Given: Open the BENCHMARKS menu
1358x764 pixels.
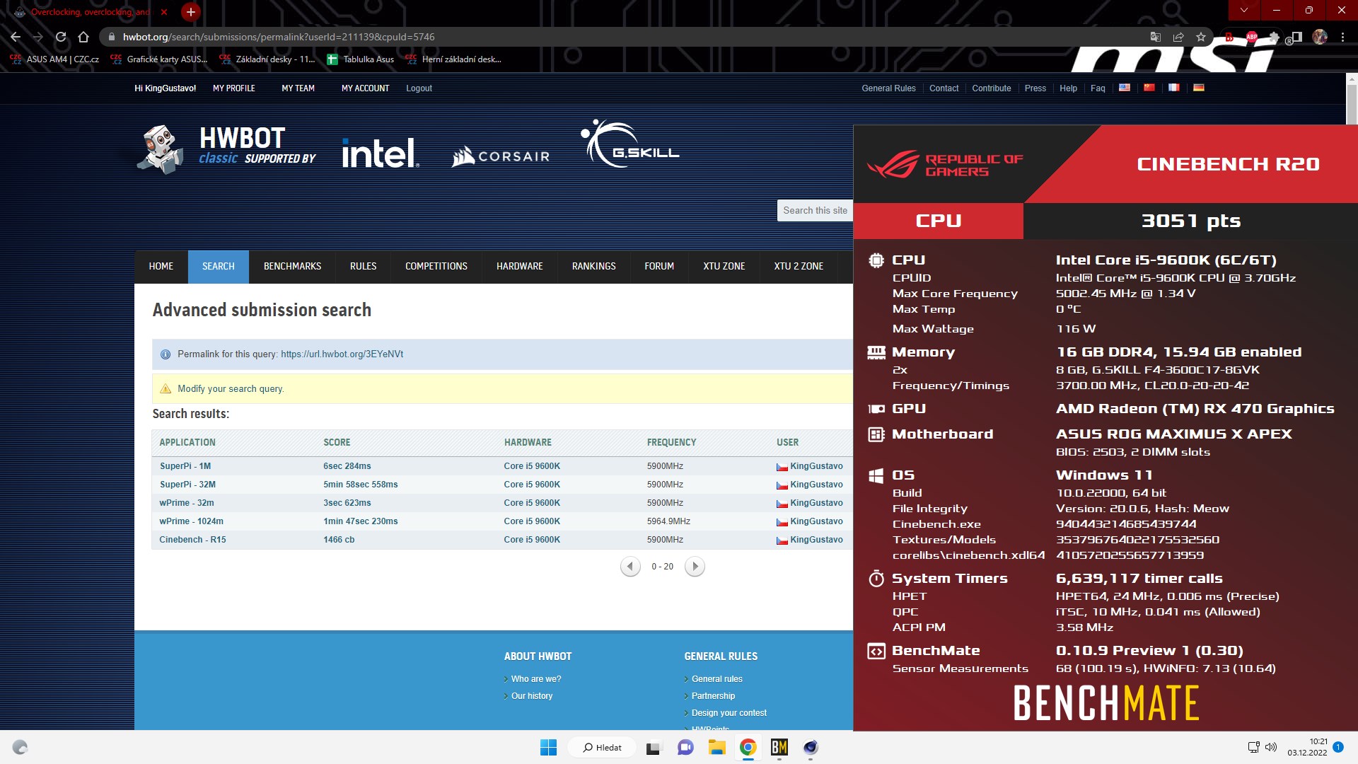Looking at the screenshot, I should click(292, 267).
